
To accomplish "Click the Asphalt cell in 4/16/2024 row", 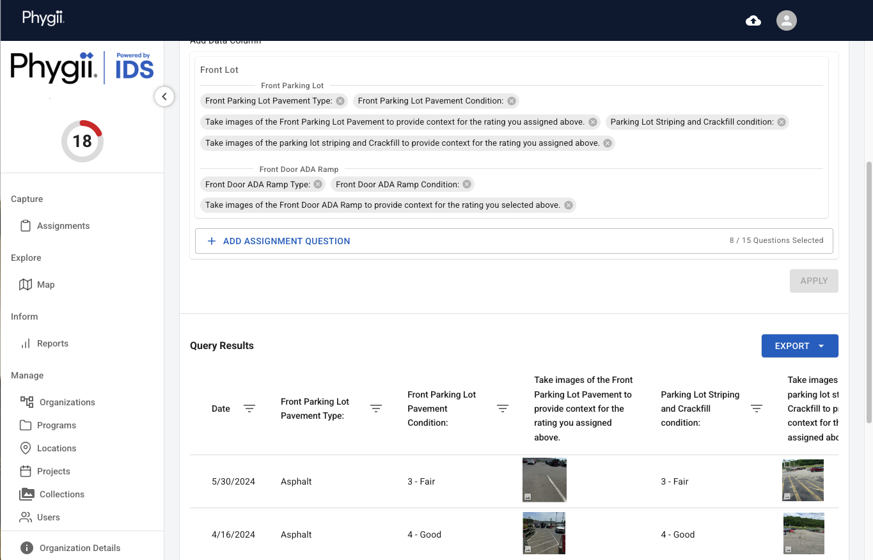I will (x=296, y=535).
